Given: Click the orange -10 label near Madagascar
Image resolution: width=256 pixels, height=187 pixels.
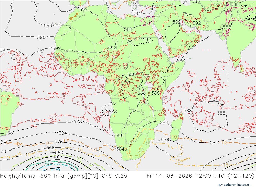Looking at the screenshot, I should (x=173, y=137).
